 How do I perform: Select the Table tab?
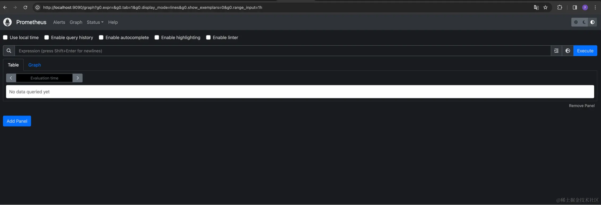[13, 65]
